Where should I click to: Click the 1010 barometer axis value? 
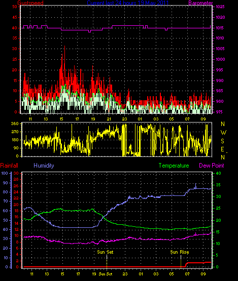[220, 38]
